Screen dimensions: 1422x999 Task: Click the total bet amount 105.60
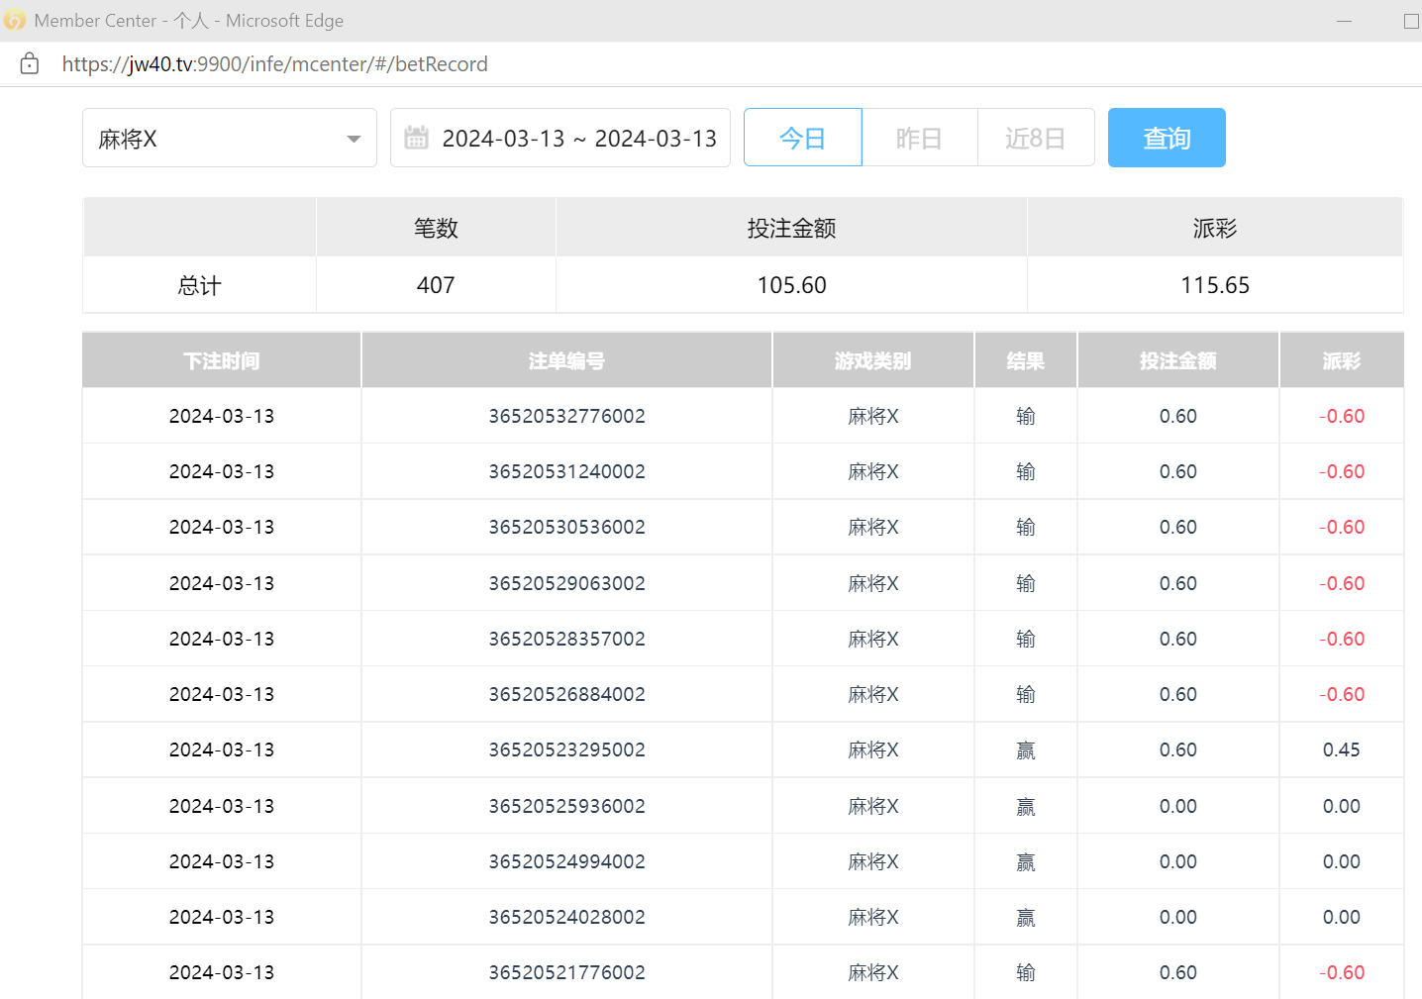coord(792,285)
